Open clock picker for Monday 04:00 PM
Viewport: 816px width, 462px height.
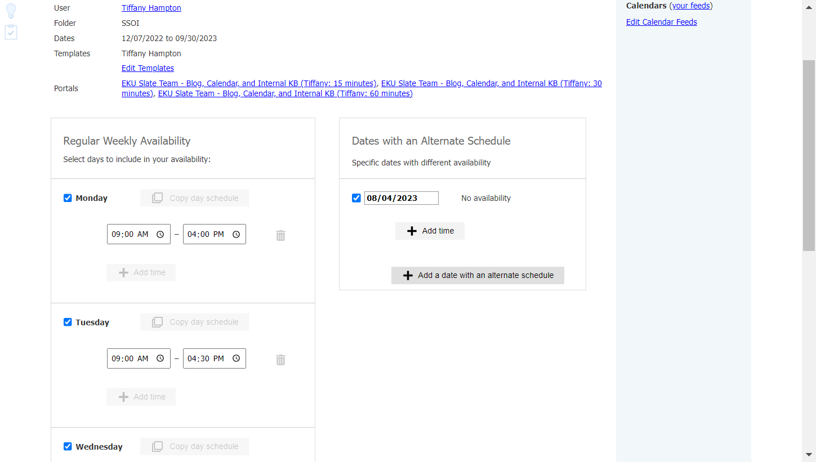coord(236,234)
